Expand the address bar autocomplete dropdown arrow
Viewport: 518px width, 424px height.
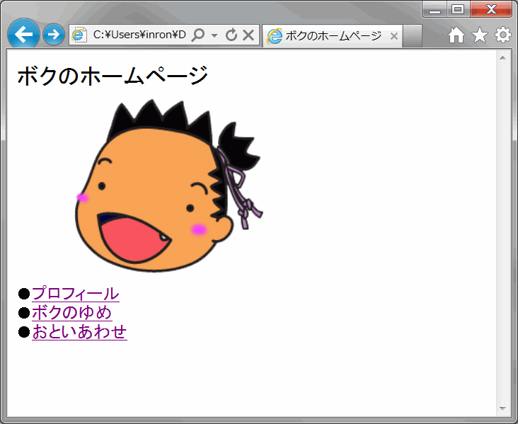point(214,35)
